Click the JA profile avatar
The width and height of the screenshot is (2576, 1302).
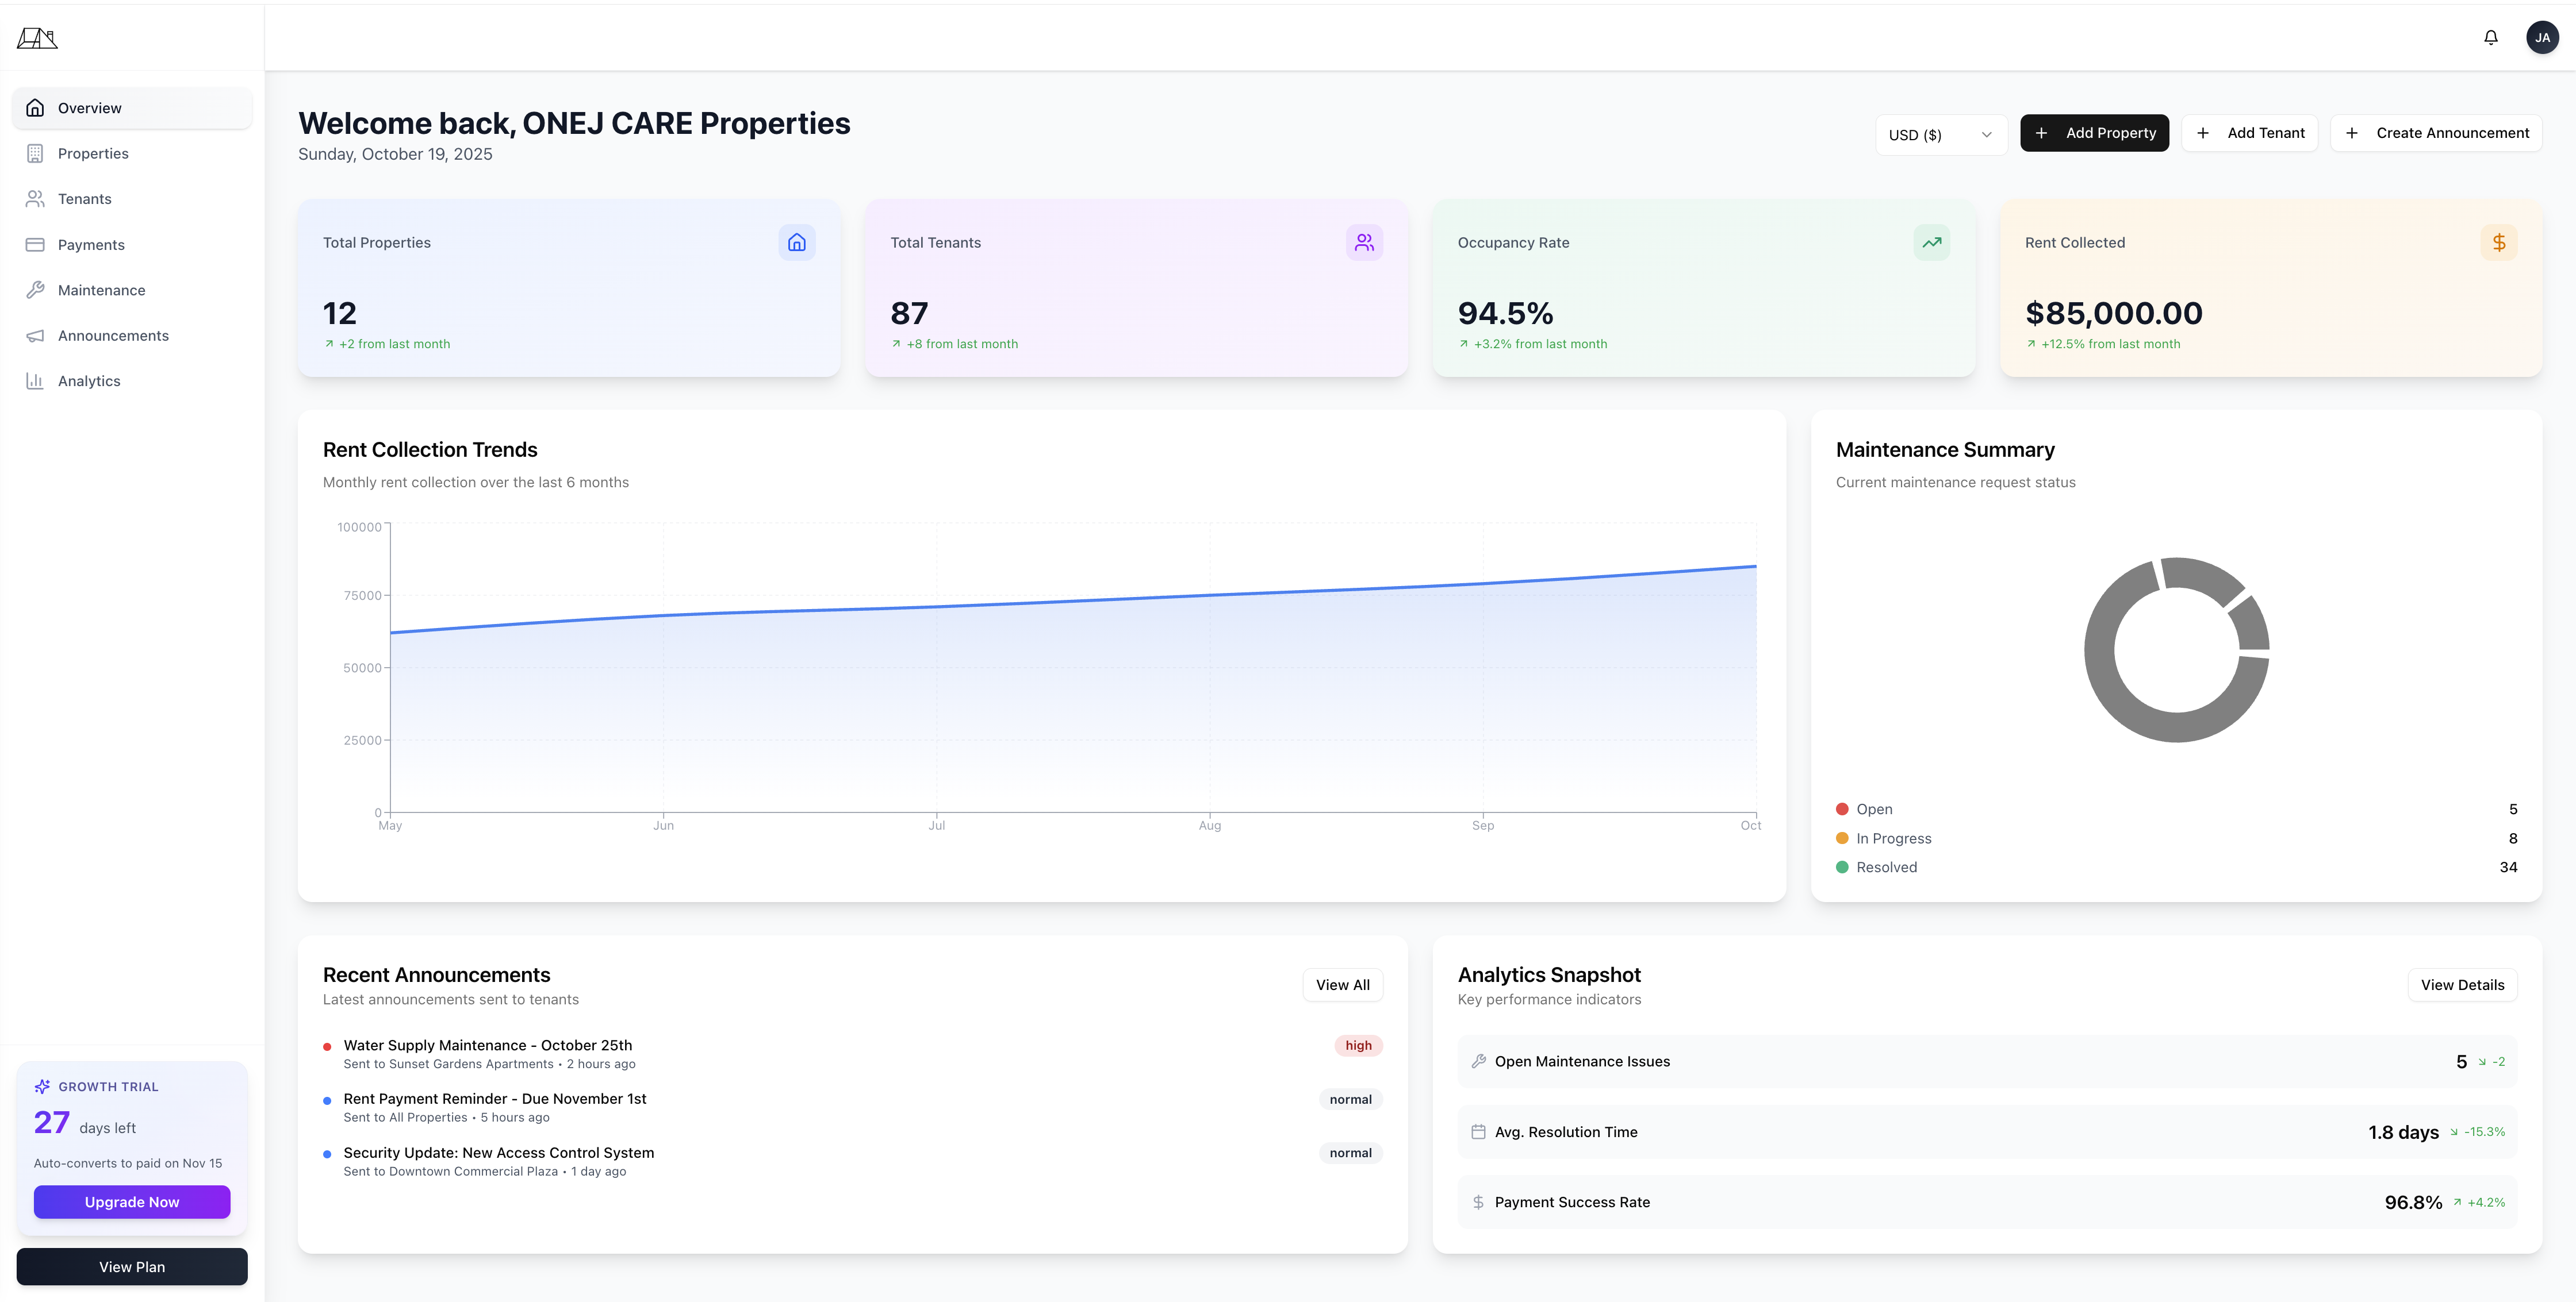click(x=2543, y=37)
